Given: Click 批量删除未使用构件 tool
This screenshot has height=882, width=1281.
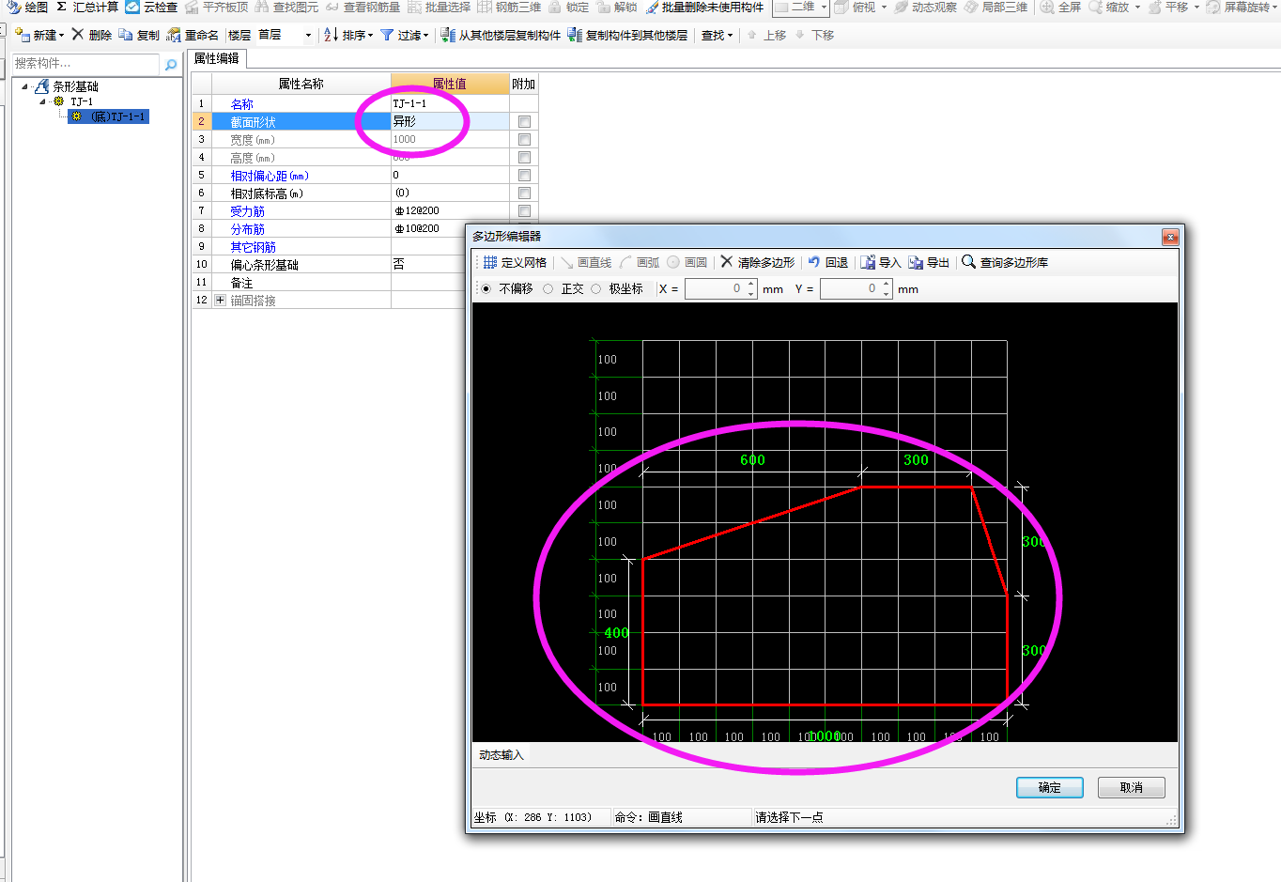Looking at the screenshot, I should [704, 7].
